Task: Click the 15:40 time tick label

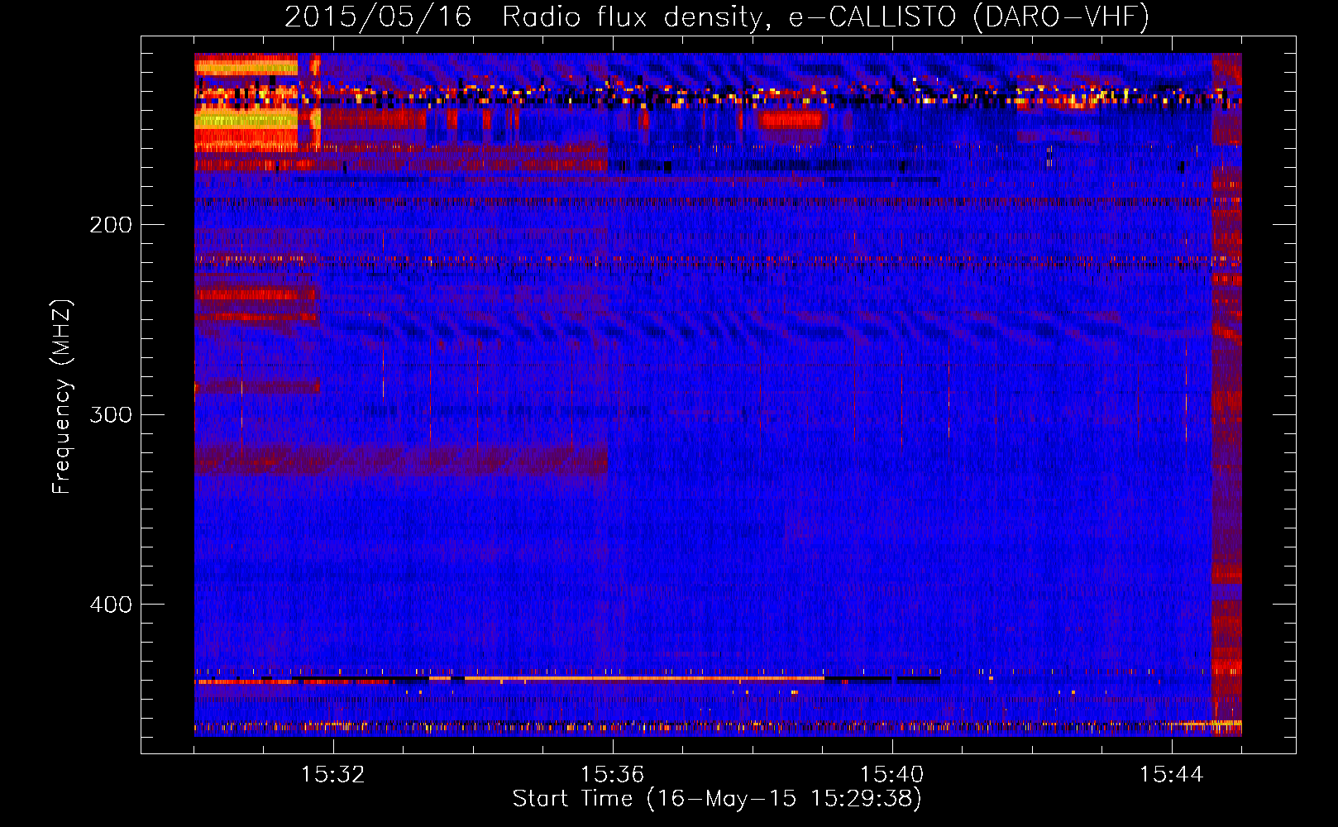Action: [891, 774]
